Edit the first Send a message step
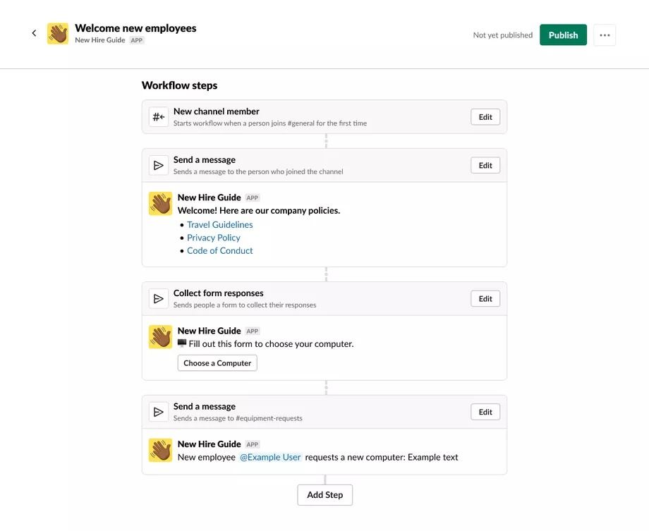 485,166
